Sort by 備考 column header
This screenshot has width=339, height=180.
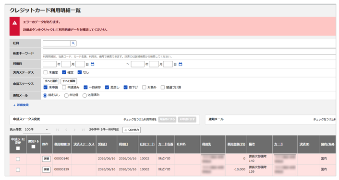click(x=252, y=144)
